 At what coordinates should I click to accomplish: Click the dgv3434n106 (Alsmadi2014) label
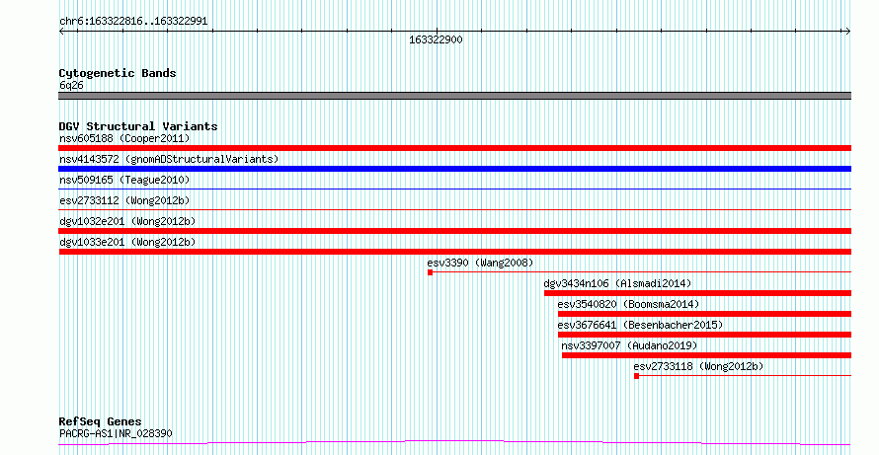pos(617,283)
